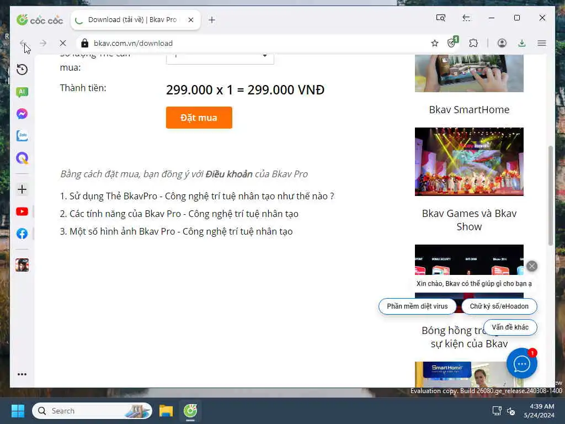
Task: Open the AI chat sidebar icon
Action: pos(22,92)
